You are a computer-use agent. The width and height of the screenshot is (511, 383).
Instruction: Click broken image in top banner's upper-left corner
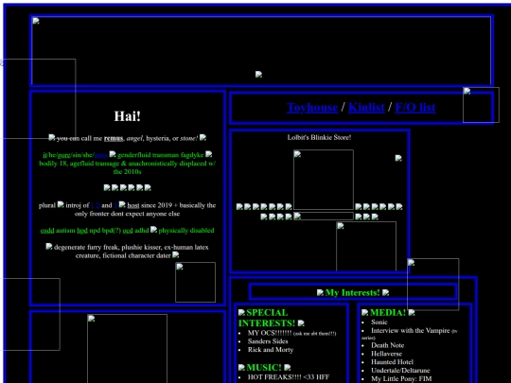point(36,21)
